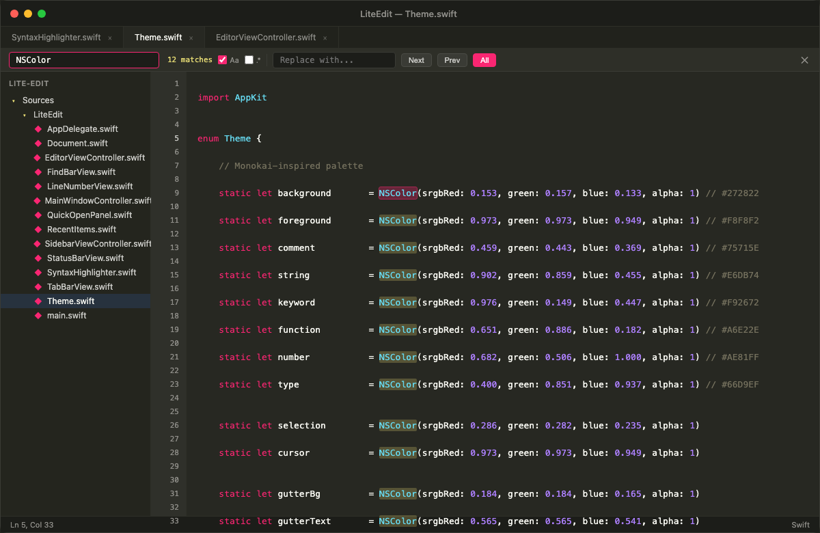Click line number 9 in the gutter
The width and height of the screenshot is (820, 533).
(x=176, y=193)
